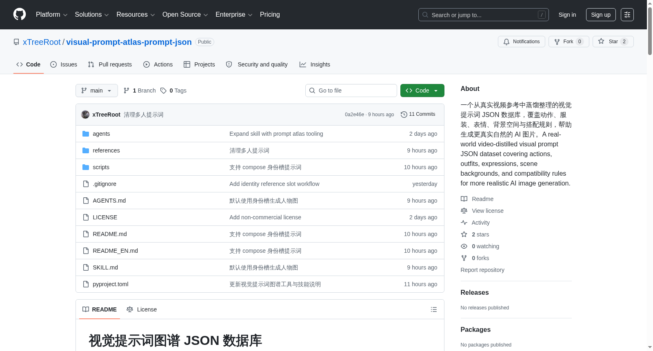Click the xTreeRoot avatar in commit bar
Screen dimensions: 653x351
[85, 115]
